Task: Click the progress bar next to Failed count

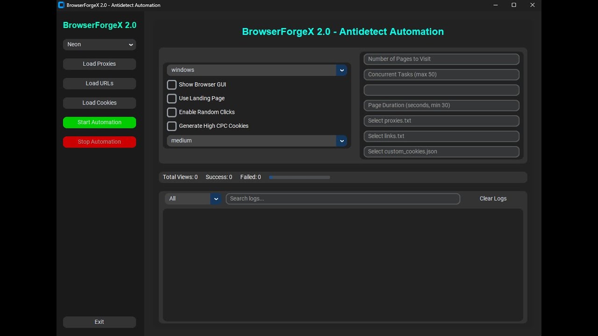Action: coord(299,177)
